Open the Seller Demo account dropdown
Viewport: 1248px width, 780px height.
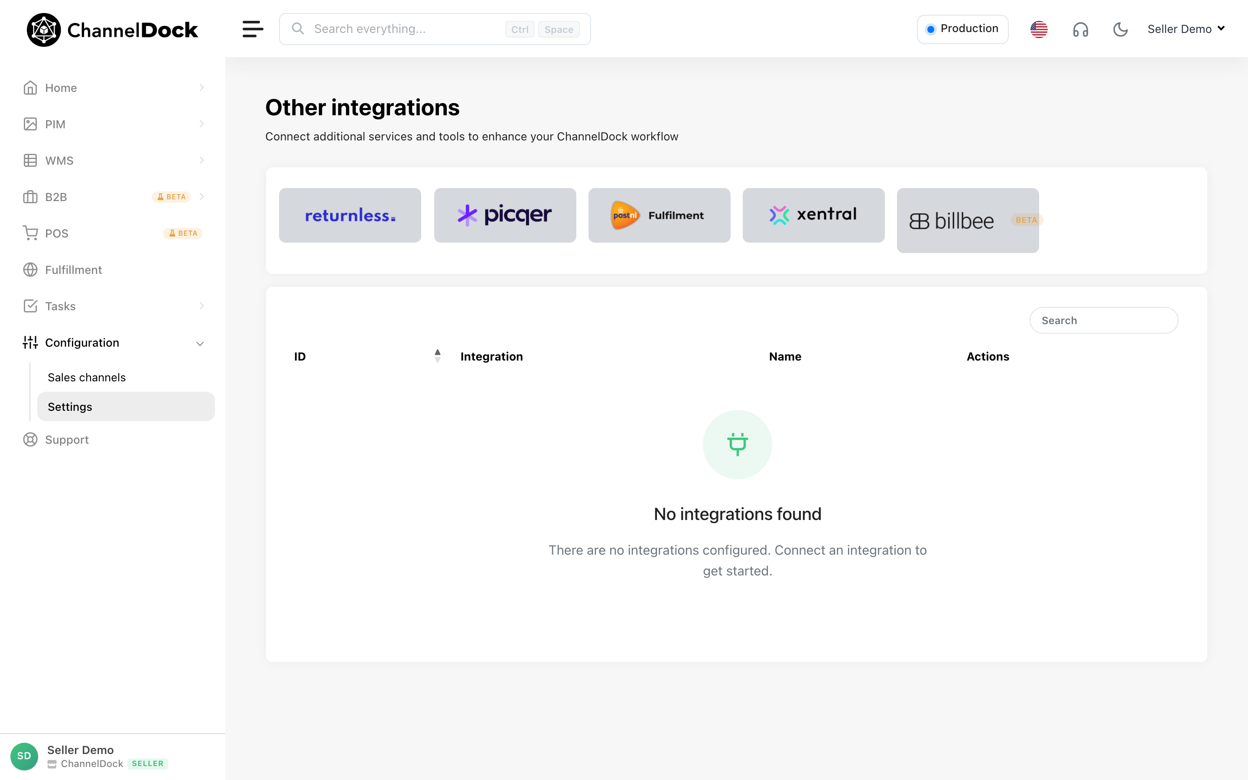1186,29
